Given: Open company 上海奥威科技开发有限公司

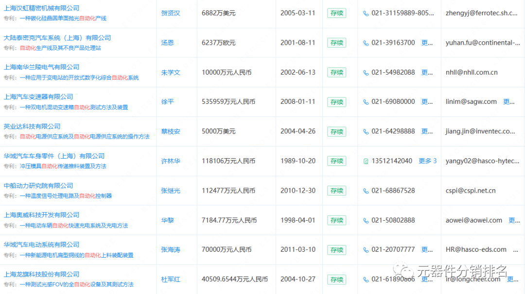Looking at the screenshot, I should pos(41,215).
